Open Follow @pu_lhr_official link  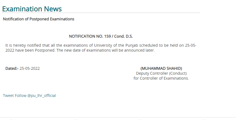[35, 96]
